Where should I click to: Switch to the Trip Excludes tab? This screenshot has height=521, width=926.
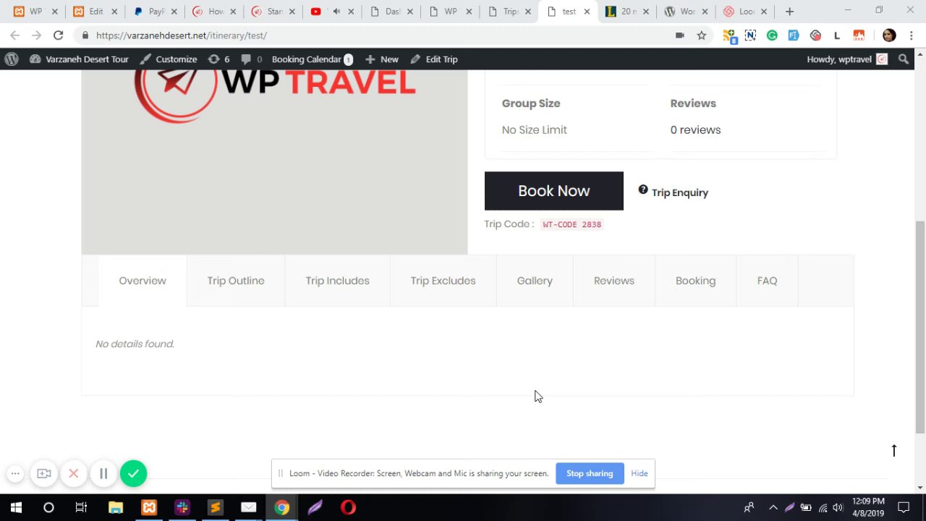tap(443, 281)
